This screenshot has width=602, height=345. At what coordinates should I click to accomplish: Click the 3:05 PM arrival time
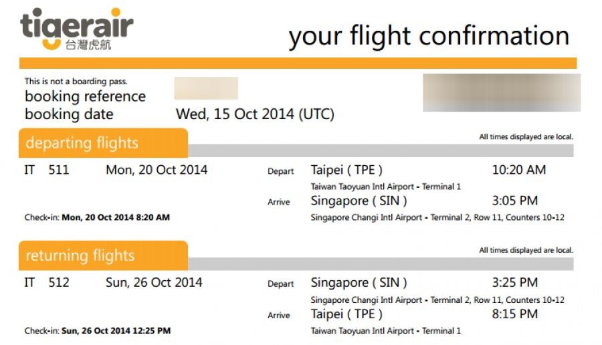click(x=515, y=201)
